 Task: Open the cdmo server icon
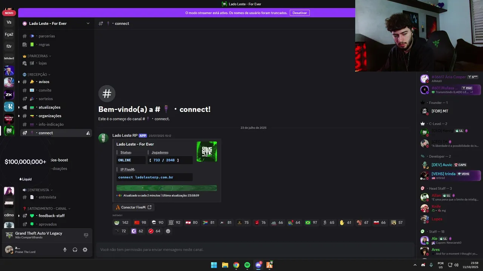click(x=9, y=215)
